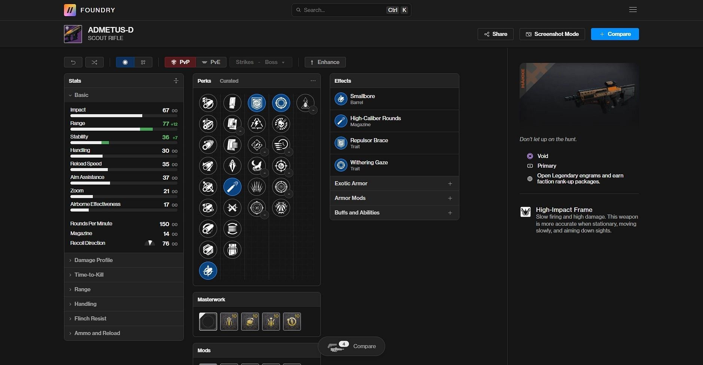
Task: Click the Enhance button
Action: click(325, 62)
